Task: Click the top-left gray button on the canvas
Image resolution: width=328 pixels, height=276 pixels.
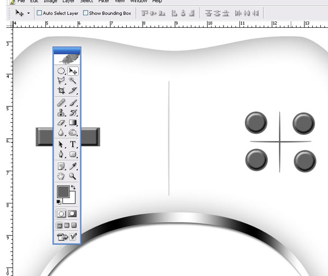Action: pos(256,123)
